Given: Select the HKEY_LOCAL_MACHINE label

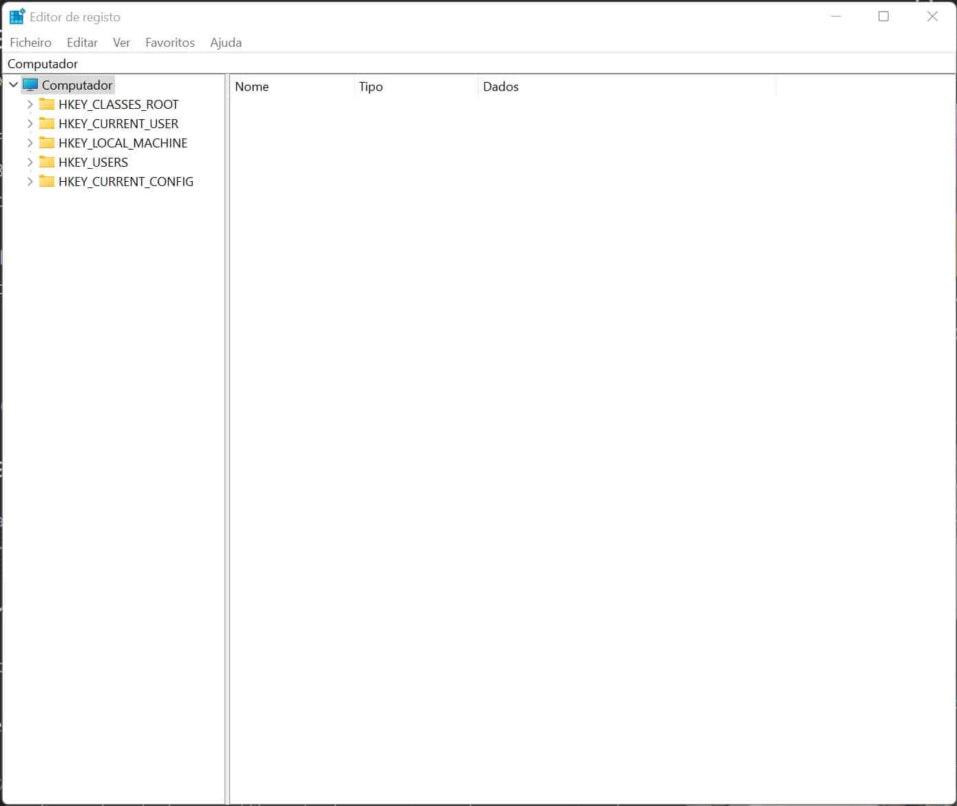Looking at the screenshot, I should point(123,143).
